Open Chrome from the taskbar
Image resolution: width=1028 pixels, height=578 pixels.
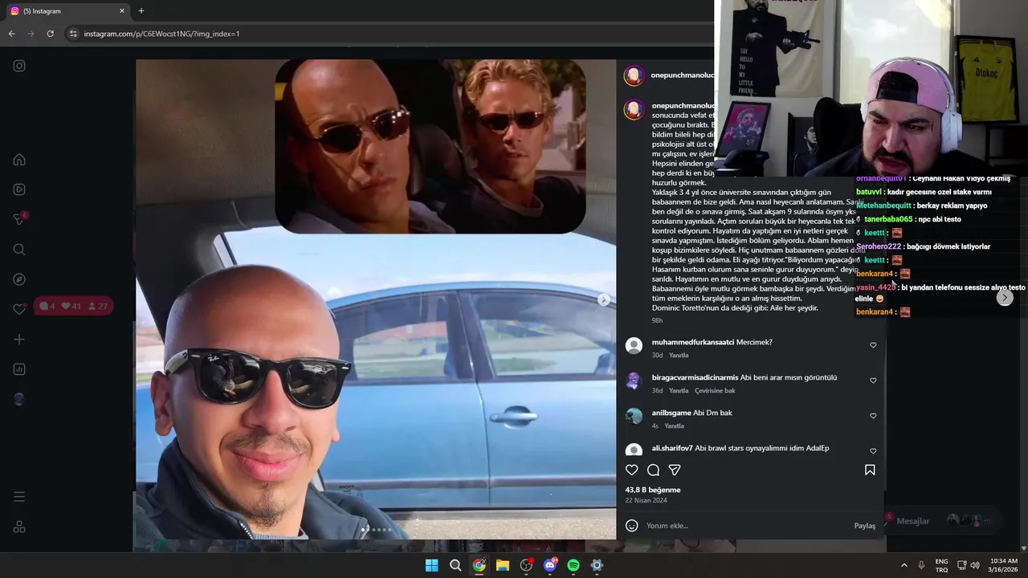479,565
